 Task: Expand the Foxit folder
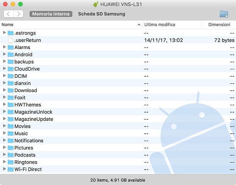4,97
